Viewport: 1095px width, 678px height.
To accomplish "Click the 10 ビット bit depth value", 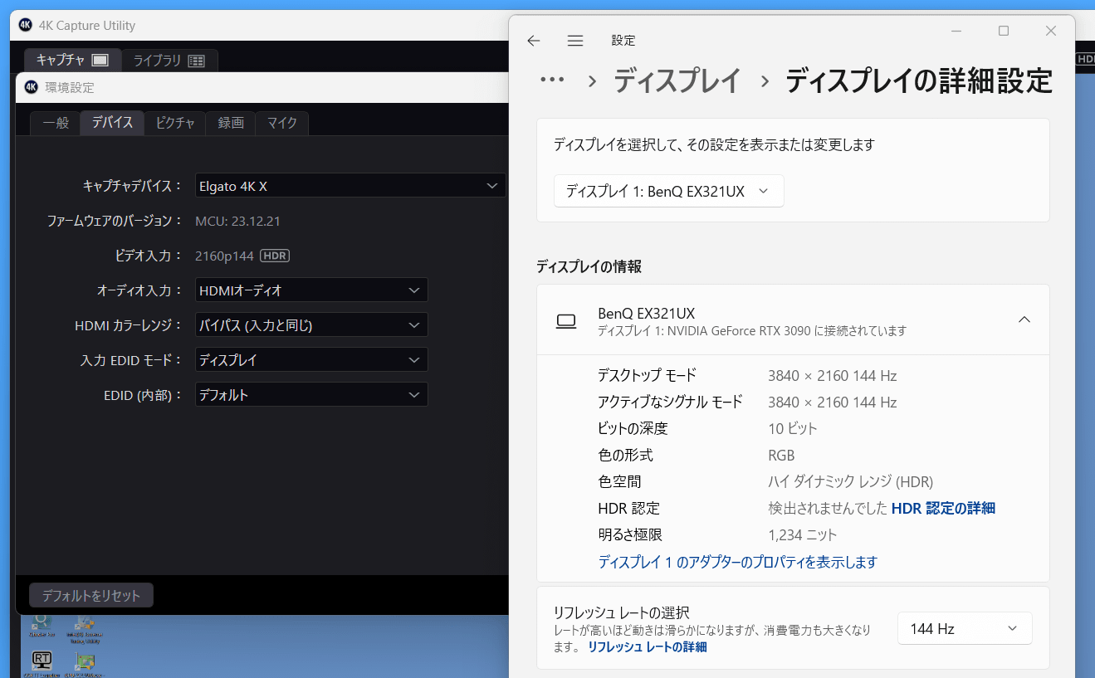I will 793,428.
